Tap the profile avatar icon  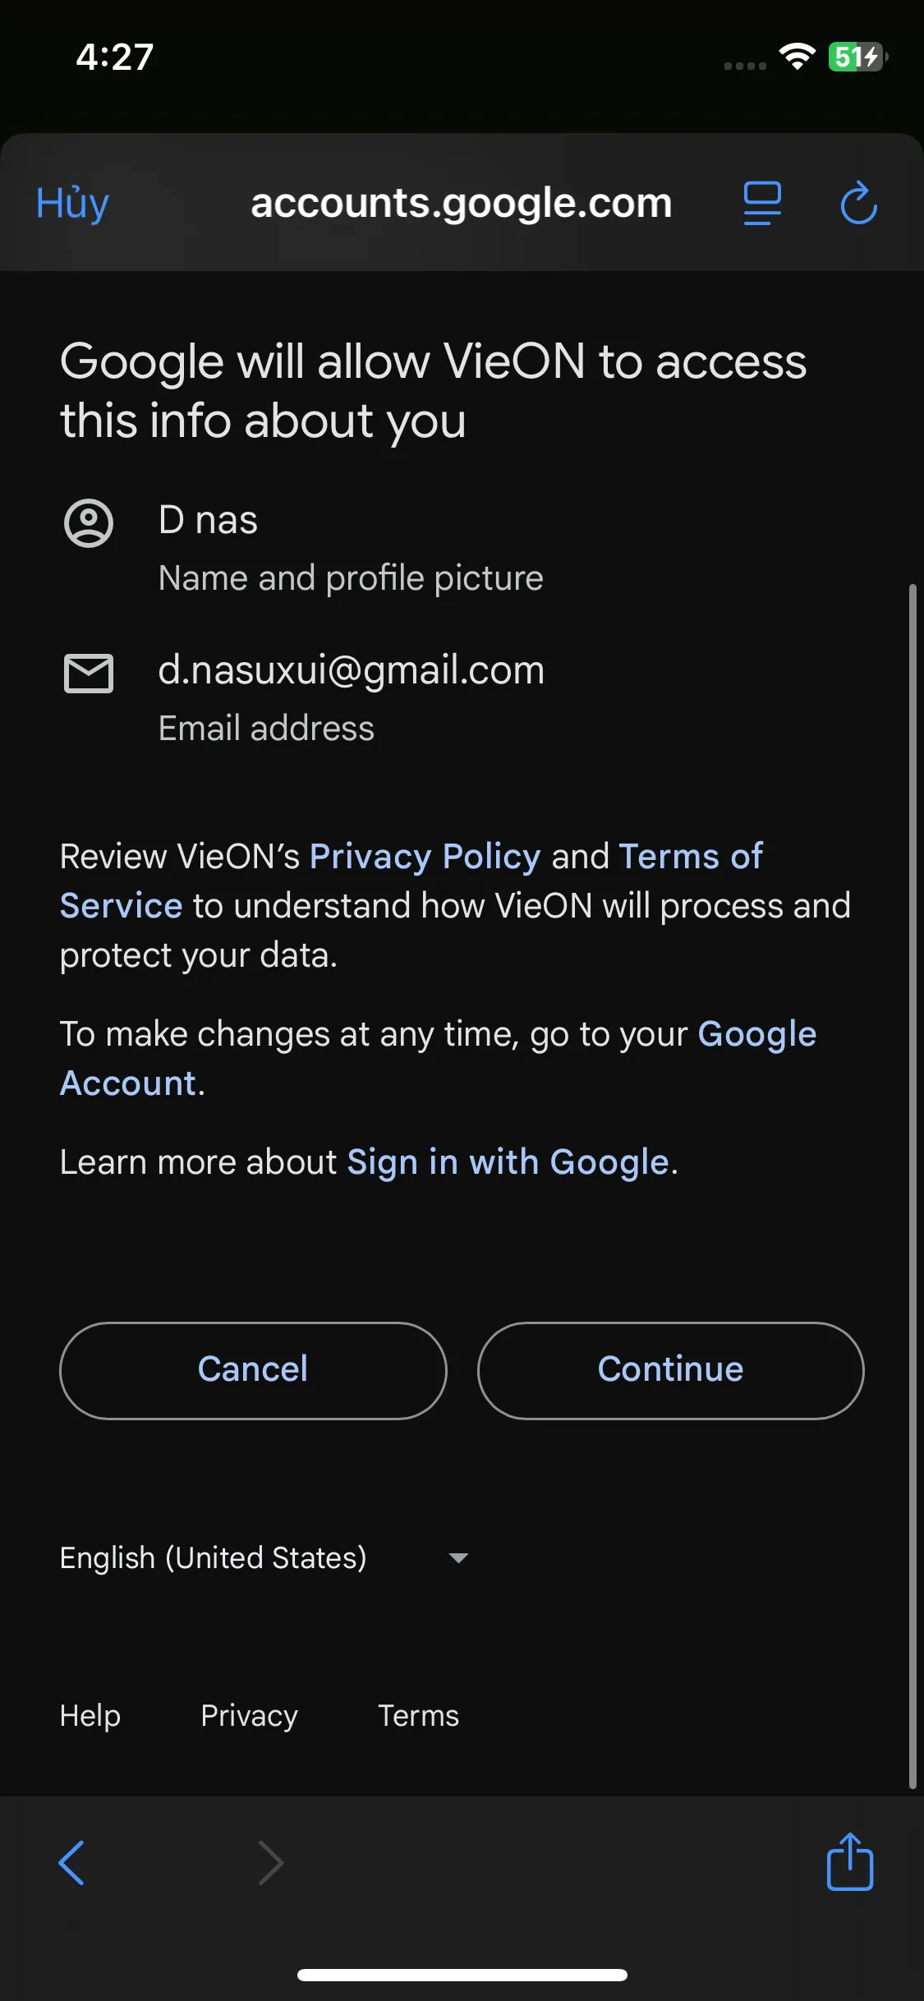[89, 523]
